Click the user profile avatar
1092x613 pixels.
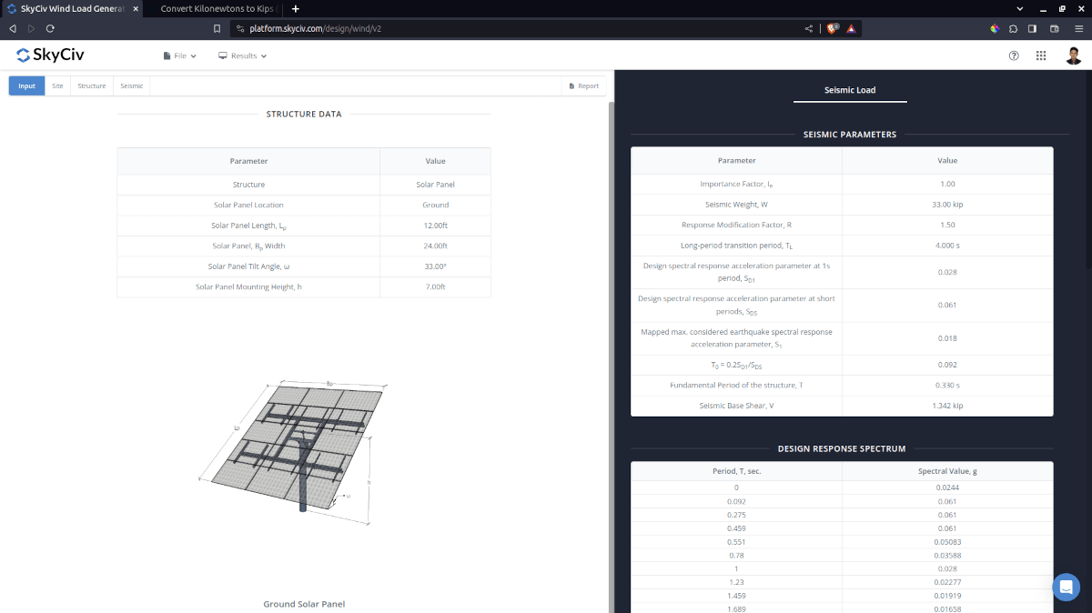(1074, 55)
